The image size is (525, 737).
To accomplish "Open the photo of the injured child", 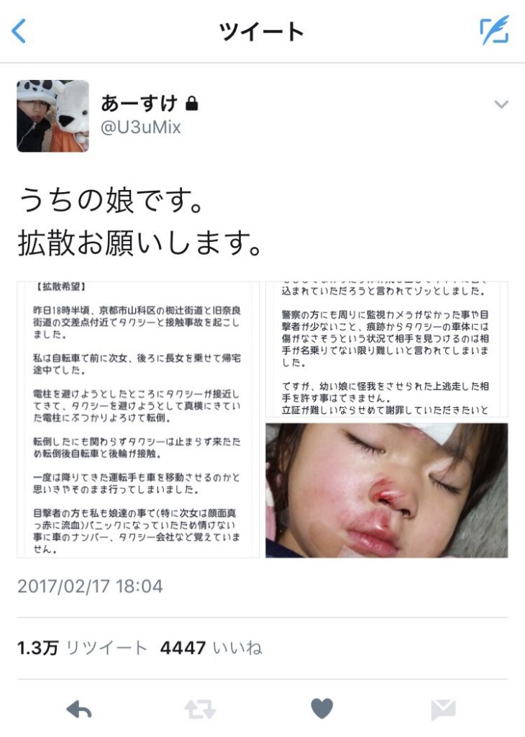I will click(x=386, y=490).
